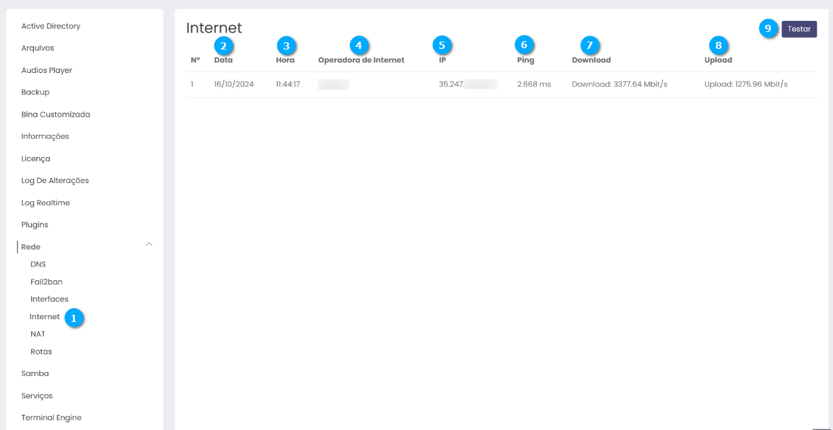
Task: Sort by Download column header
Action: coord(591,60)
